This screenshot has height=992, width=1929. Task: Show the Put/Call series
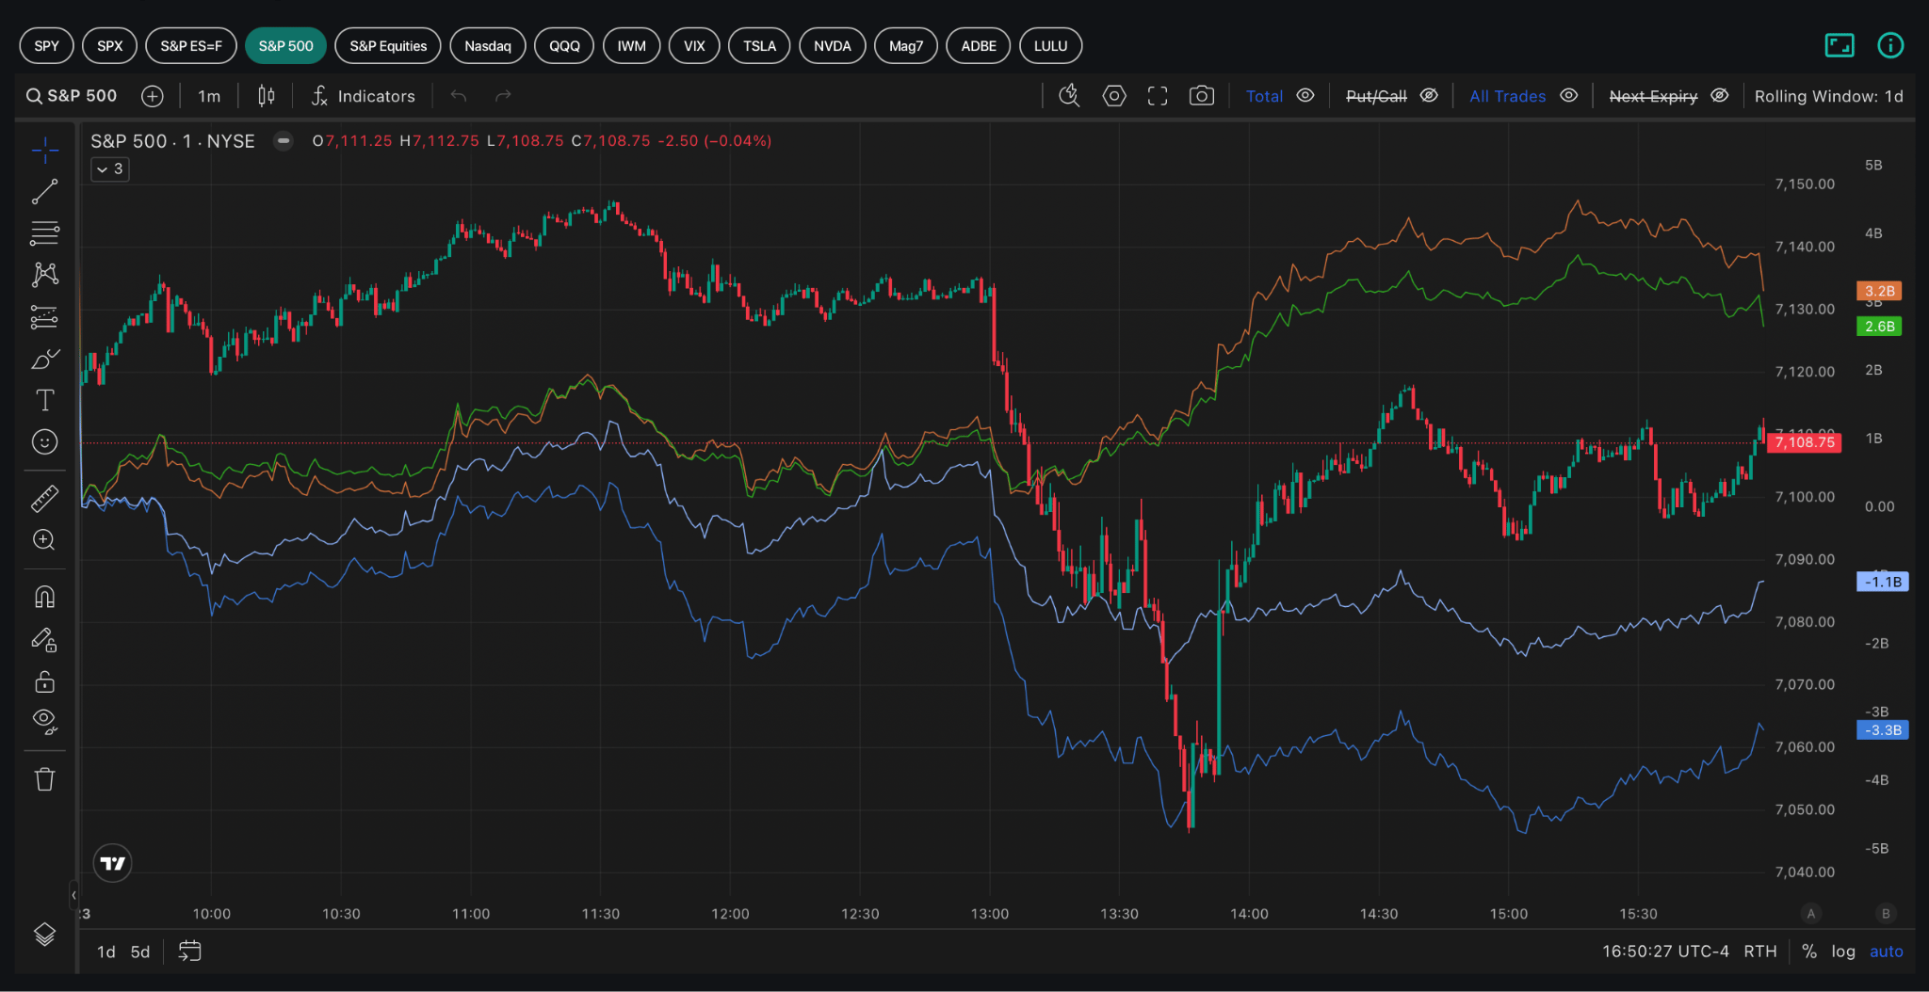[x=1429, y=96]
